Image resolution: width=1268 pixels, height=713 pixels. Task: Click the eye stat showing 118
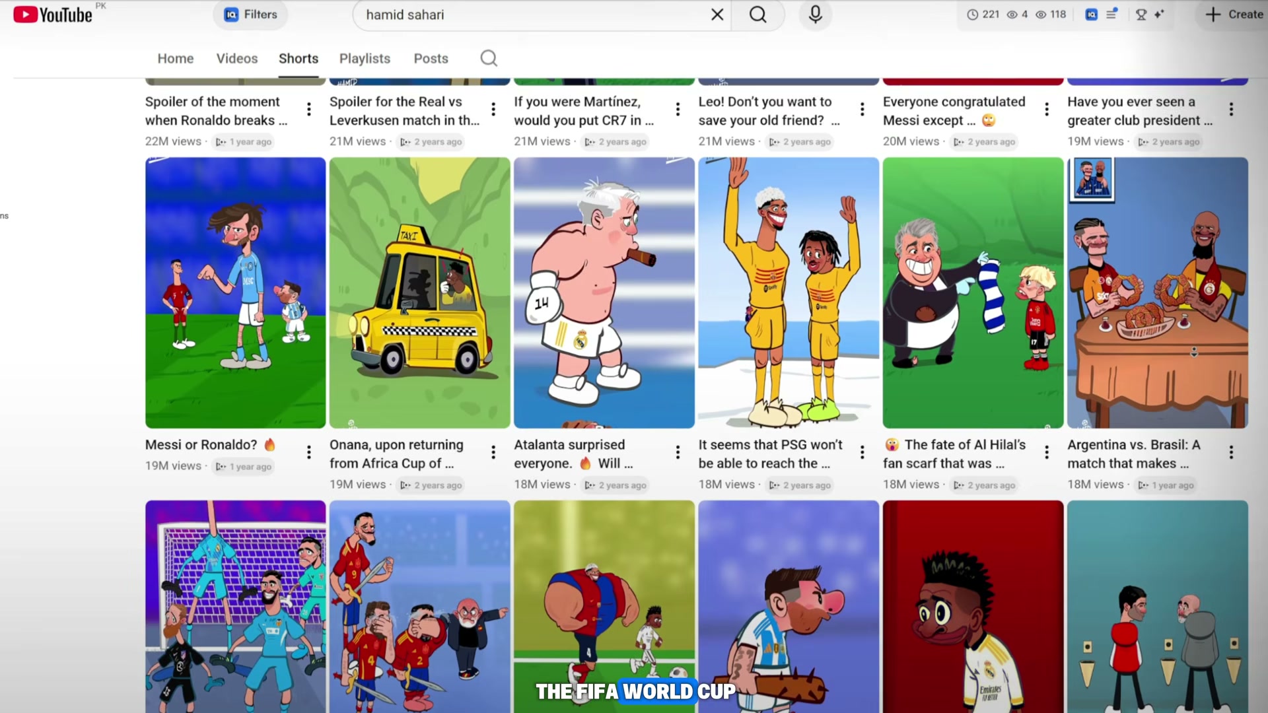point(1051,15)
